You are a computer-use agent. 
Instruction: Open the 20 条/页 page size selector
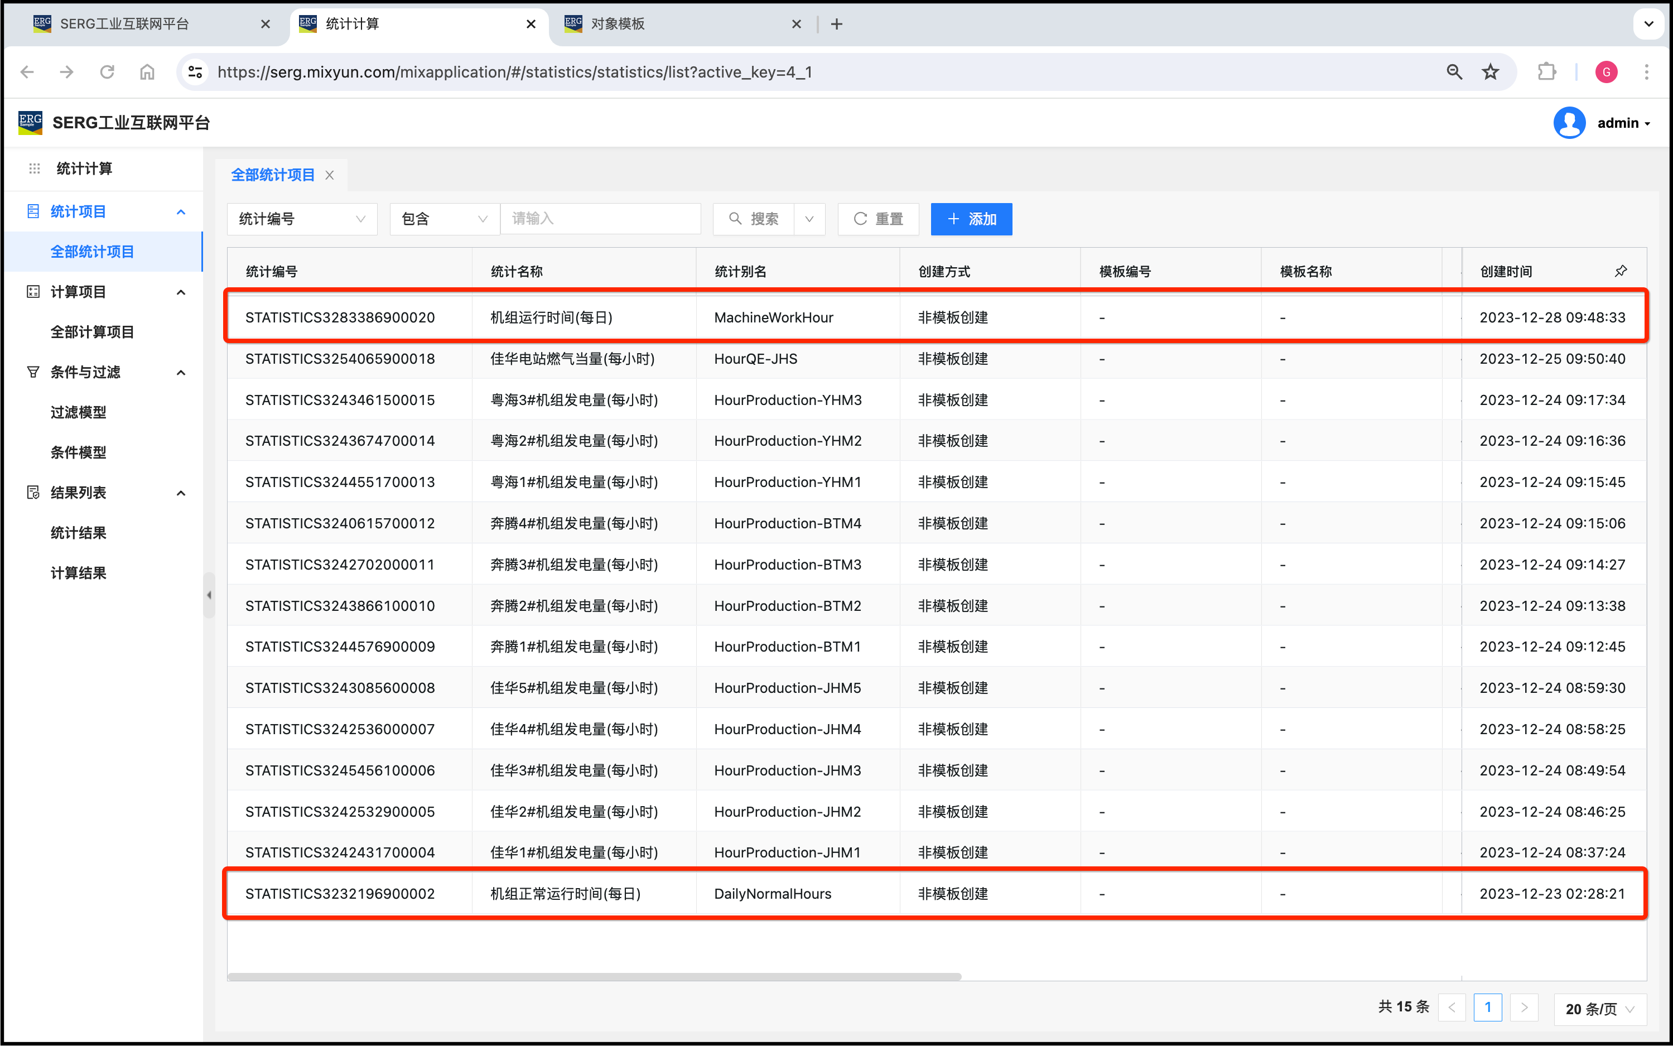(x=1599, y=1009)
